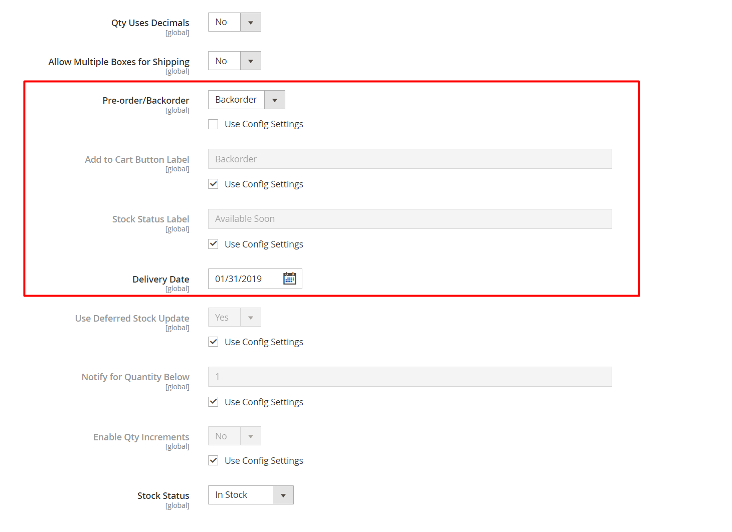Uncheck Use Config Settings for Enable Qty Increments
Image resolution: width=732 pixels, height=532 pixels.
point(214,460)
